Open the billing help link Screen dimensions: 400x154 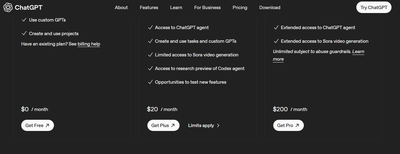pyautogui.click(x=89, y=44)
